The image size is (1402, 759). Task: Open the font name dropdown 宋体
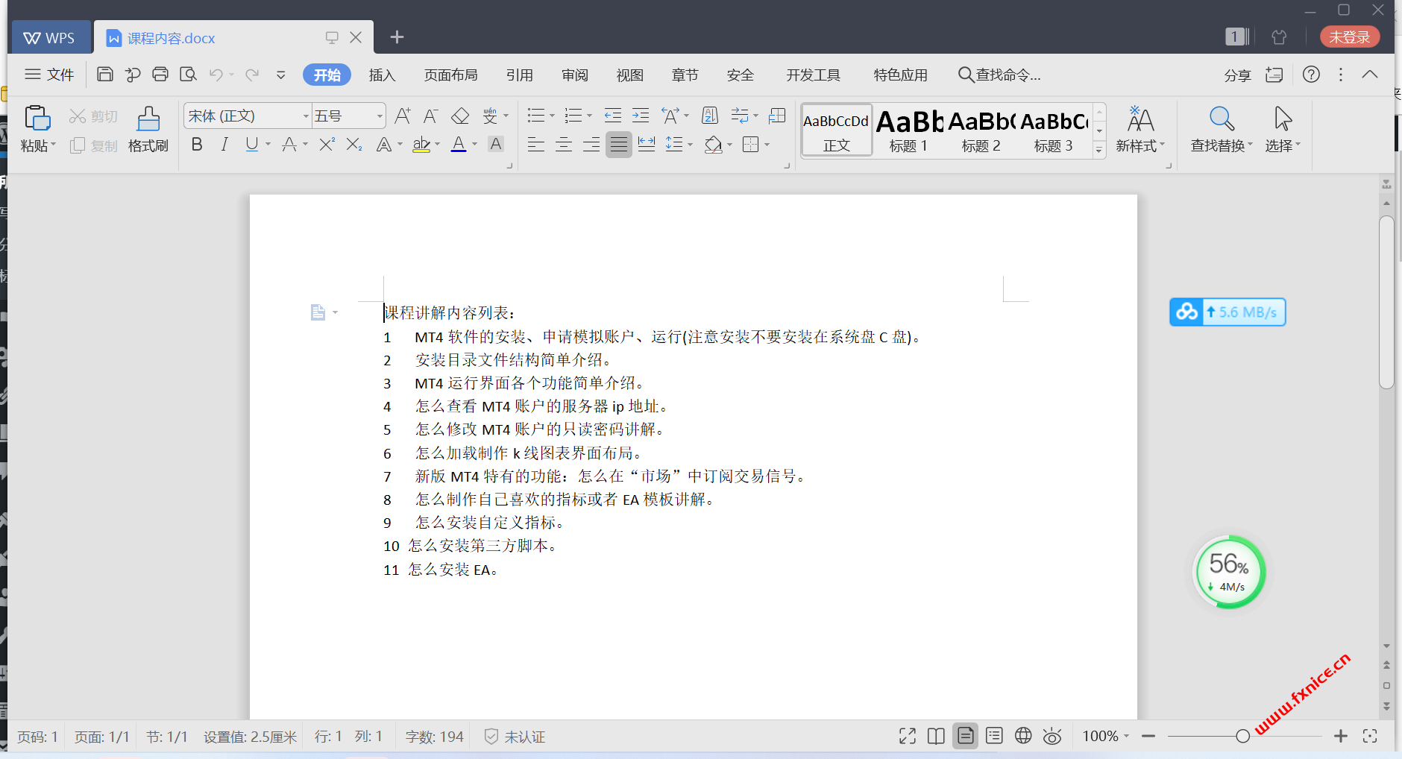click(x=306, y=116)
